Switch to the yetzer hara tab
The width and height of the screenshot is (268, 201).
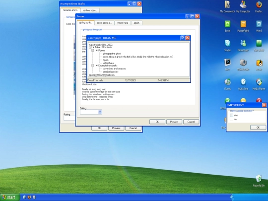pyautogui.click(x=123, y=23)
